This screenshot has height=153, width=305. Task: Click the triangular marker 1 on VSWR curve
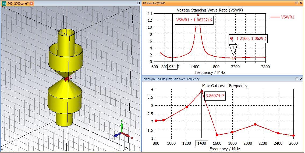(x=233, y=50)
